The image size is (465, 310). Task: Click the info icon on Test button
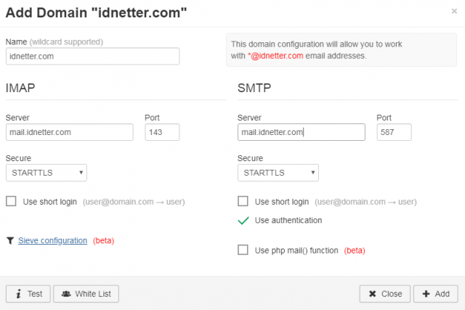[19, 294]
